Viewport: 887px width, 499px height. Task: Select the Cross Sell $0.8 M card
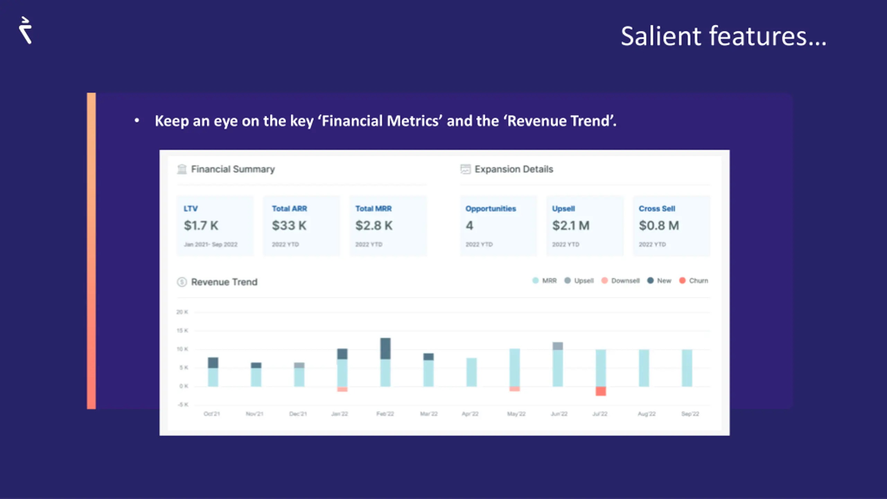pyautogui.click(x=671, y=226)
